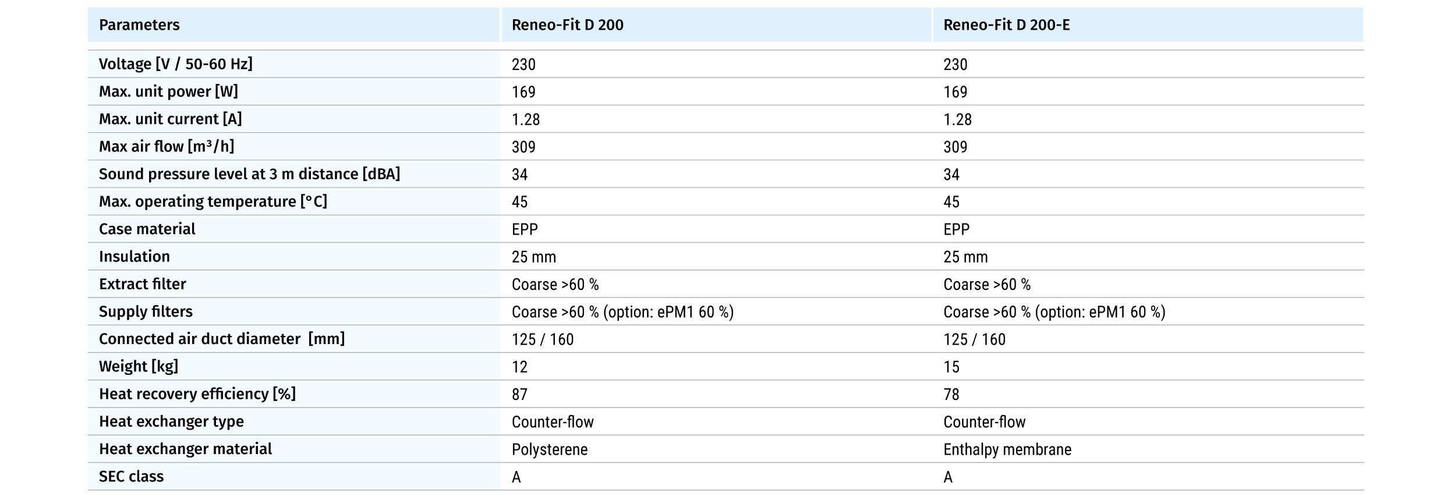Select the Reneo-Fit D 200 column header
1444x496 pixels.
[x=567, y=25]
